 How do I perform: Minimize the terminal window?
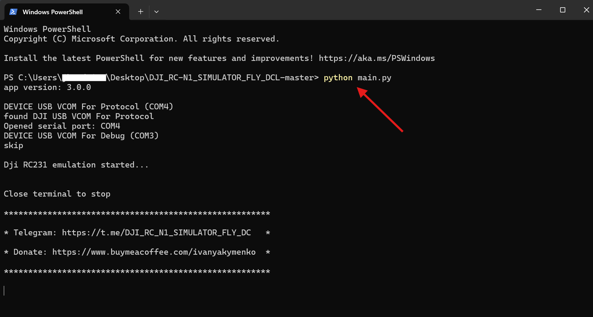pos(539,10)
